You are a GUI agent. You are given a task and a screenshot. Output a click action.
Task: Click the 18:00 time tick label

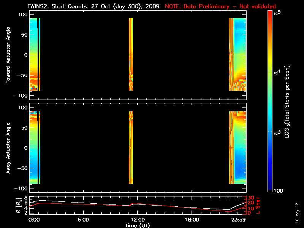[x=192, y=220]
